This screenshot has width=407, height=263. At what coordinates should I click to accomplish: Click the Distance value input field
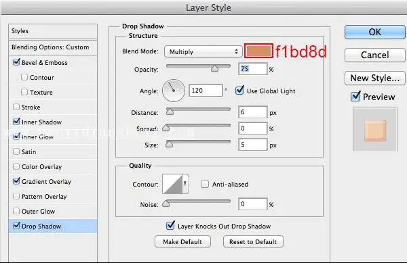(x=252, y=112)
